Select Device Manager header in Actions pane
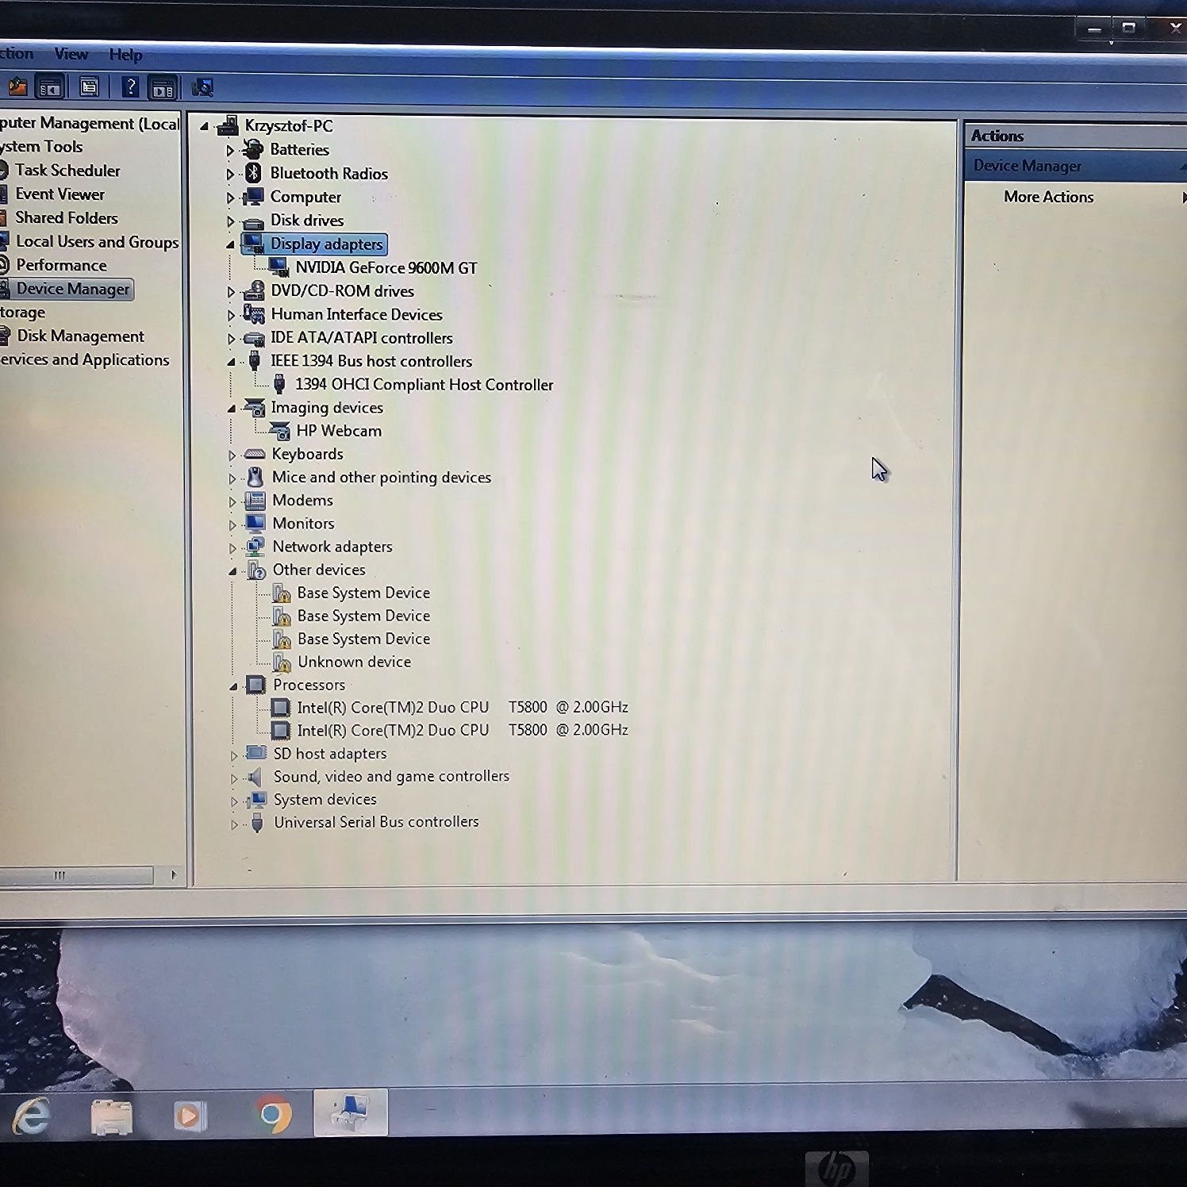Viewport: 1187px width, 1187px height. pyautogui.click(x=1075, y=166)
